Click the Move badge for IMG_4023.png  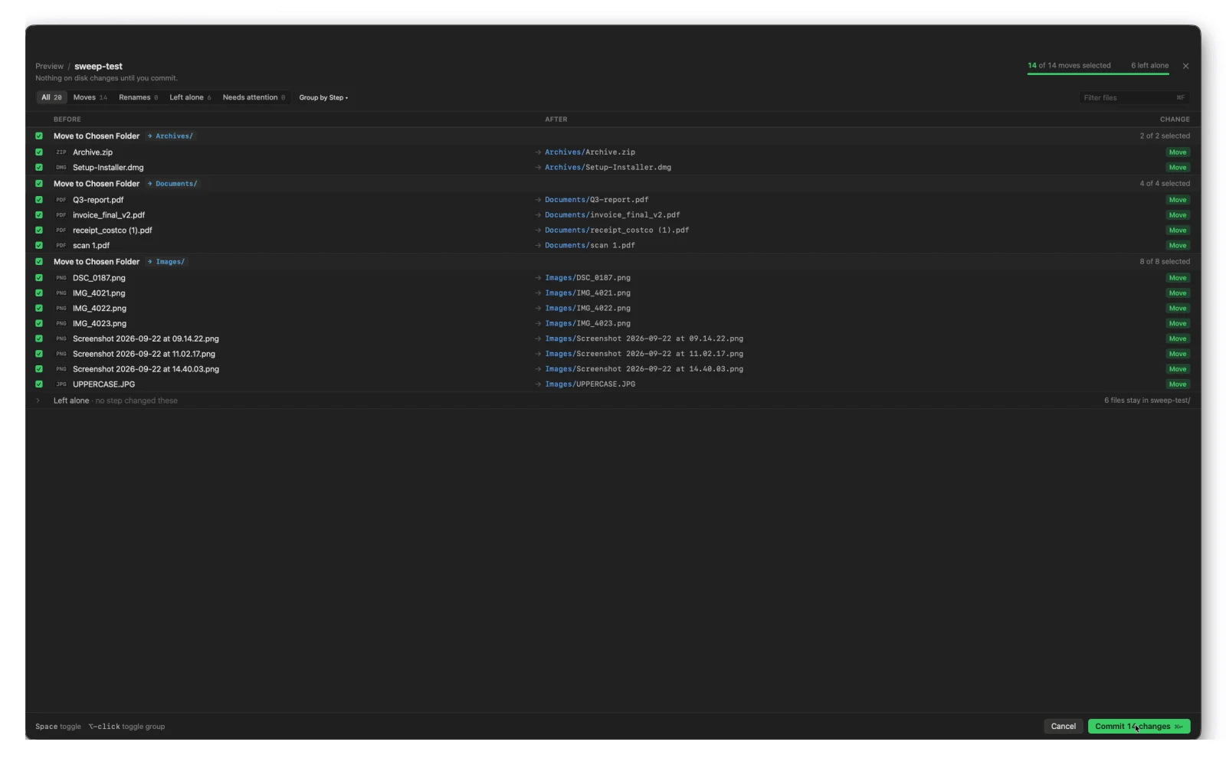(x=1177, y=324)
